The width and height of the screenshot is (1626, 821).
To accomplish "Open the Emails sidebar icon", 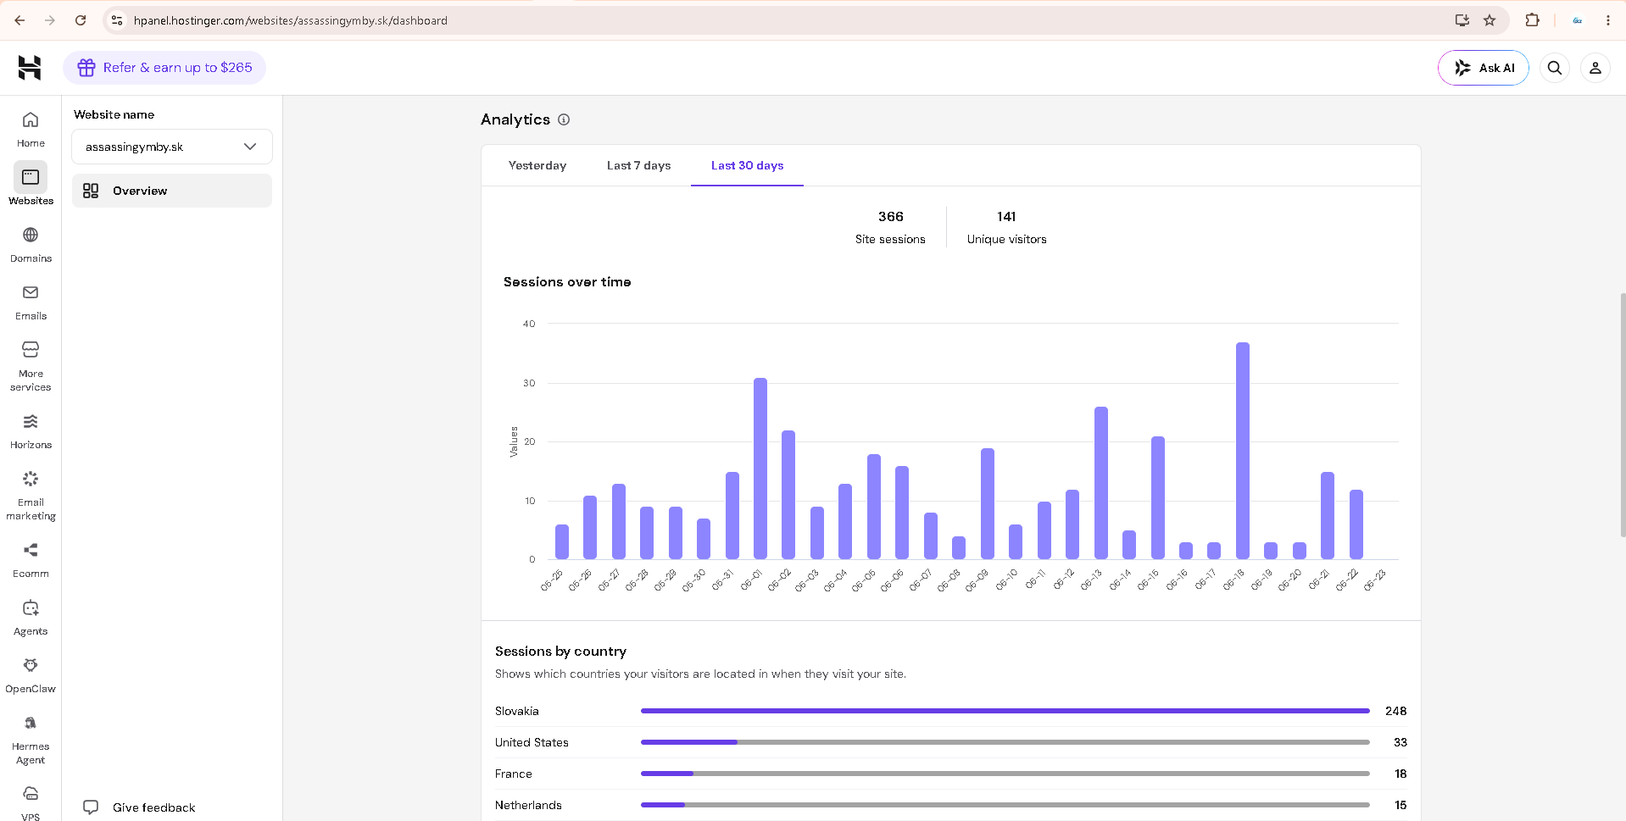I will [x=31, y=302].
